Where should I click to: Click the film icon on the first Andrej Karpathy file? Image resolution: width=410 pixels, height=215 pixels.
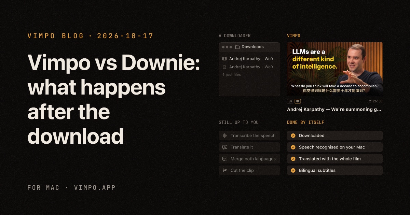pos(224,59)
